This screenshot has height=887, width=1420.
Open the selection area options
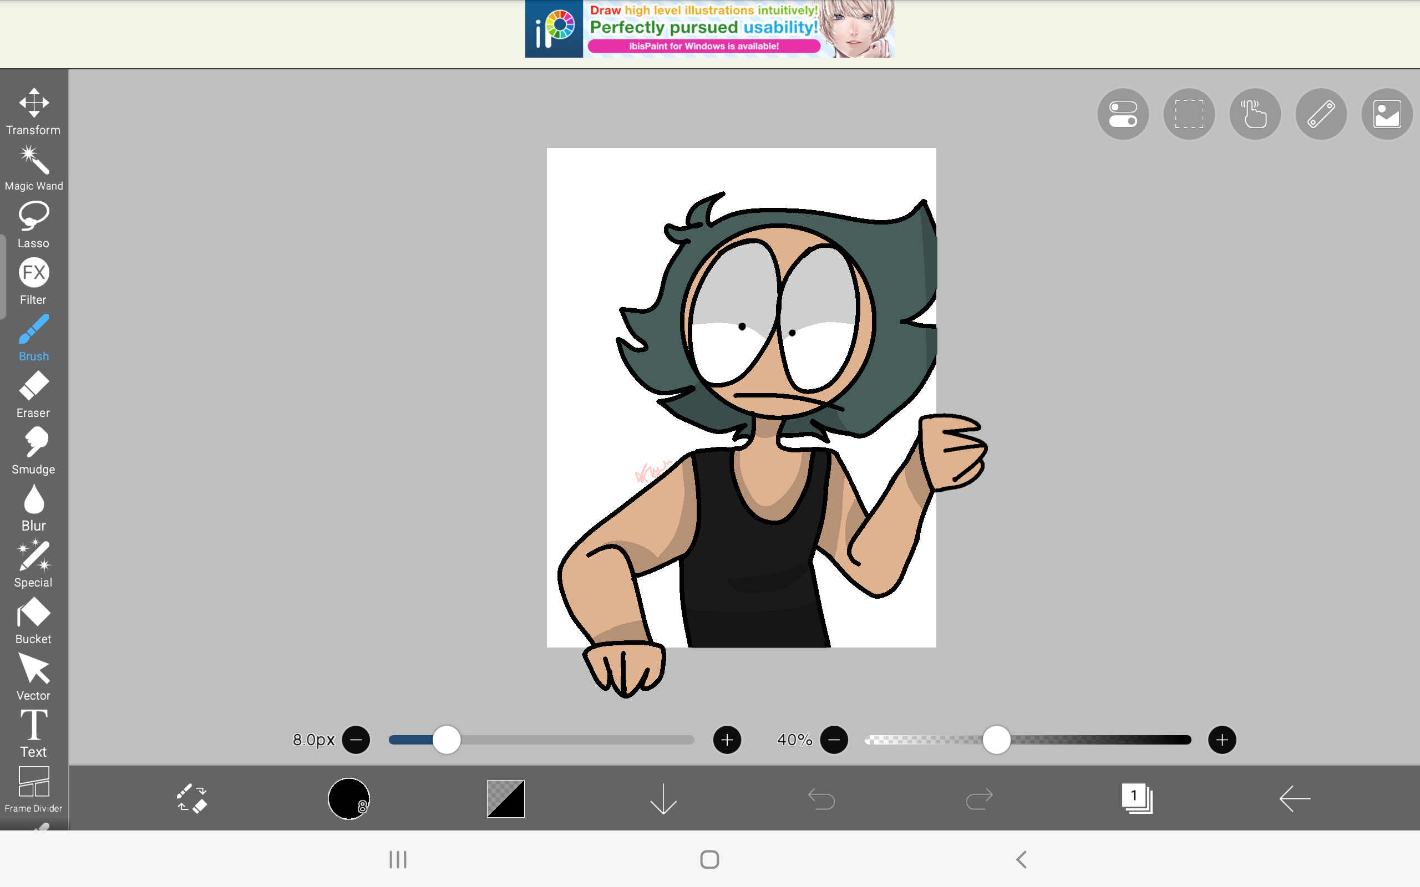click(x=1188, y=114)
